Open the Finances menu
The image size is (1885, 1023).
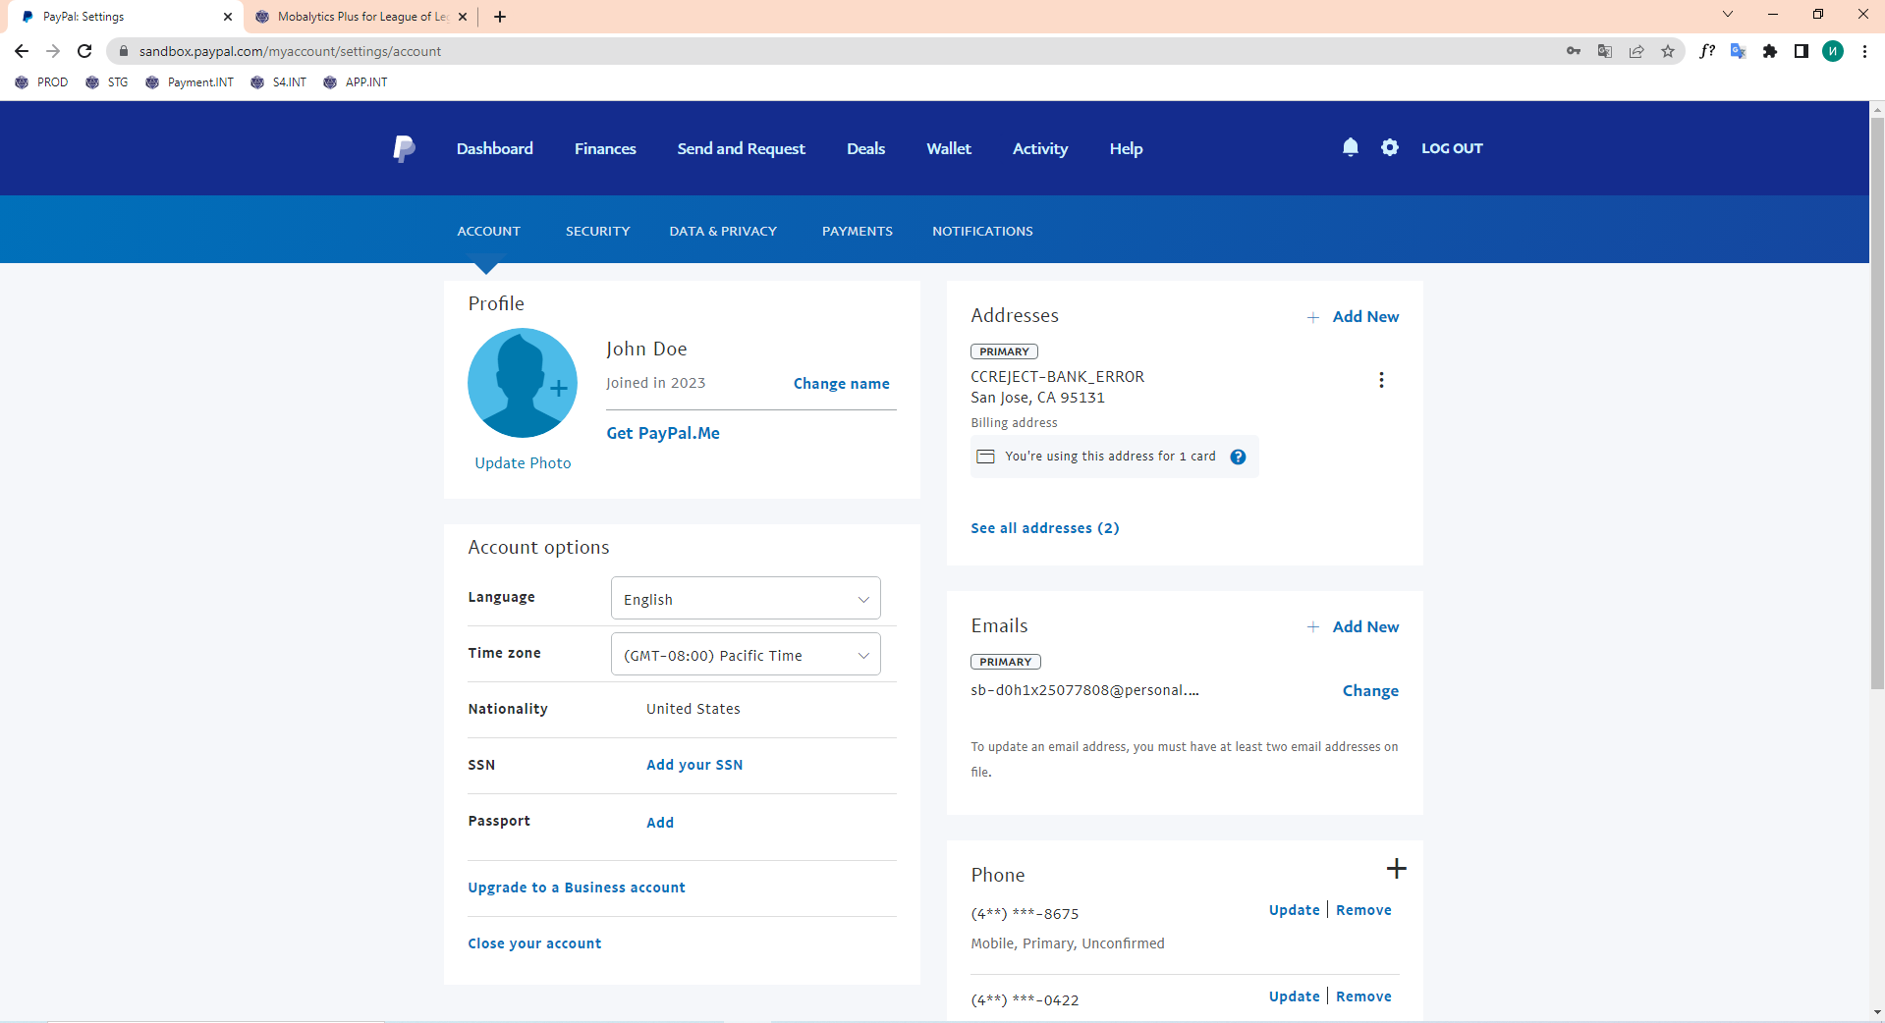pyautogui.click(x=605, y=148)
